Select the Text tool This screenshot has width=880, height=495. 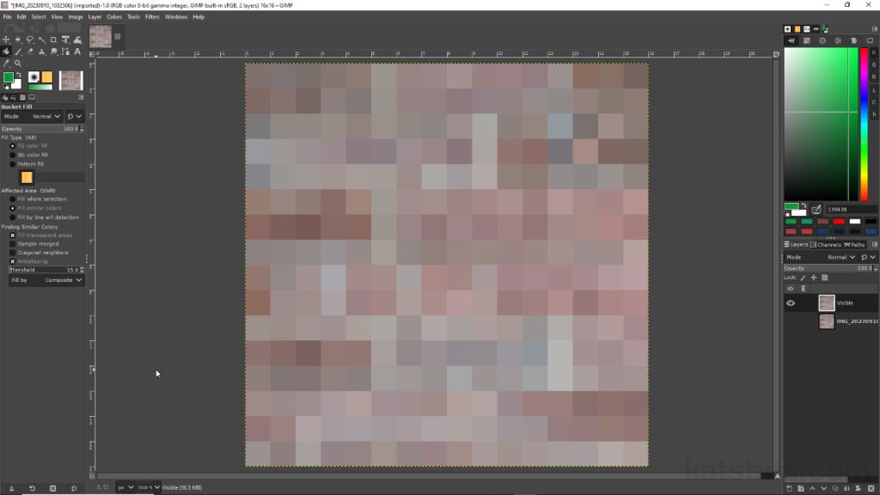(x=76, y=52)
